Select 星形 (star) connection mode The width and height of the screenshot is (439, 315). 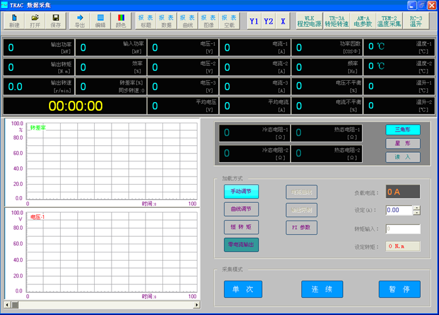pos(403,143)
